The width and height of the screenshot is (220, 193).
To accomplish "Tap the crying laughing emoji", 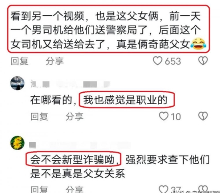I will (198, 44).
